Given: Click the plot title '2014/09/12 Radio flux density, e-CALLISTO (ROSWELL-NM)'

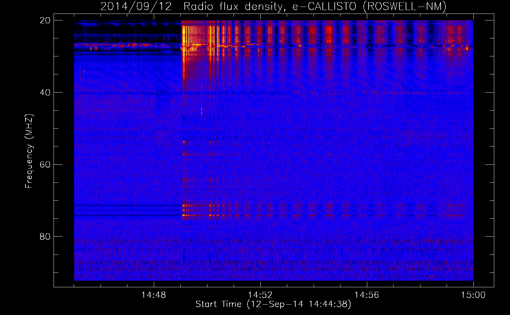Looking at the screenshot, I should click(x=273, y=6).
